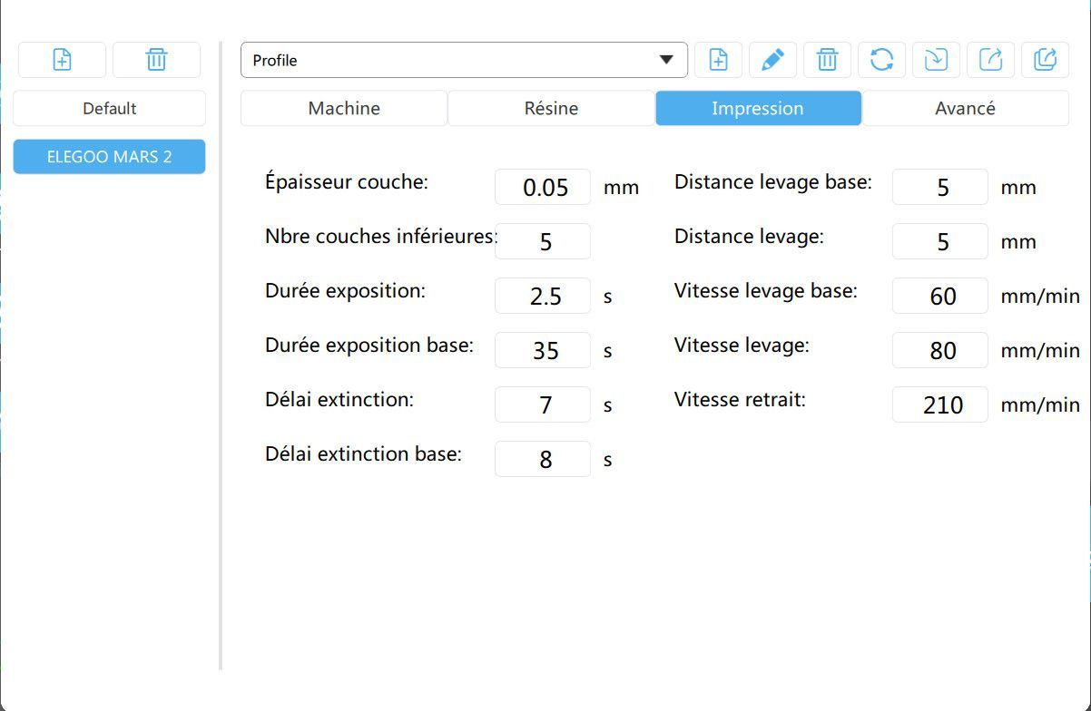Go to the Avancé tab
1091x711 pixels.
pos(965,108)
